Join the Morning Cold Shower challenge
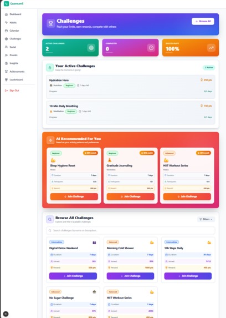Screen dimensions: 226x318 point(130,276)
